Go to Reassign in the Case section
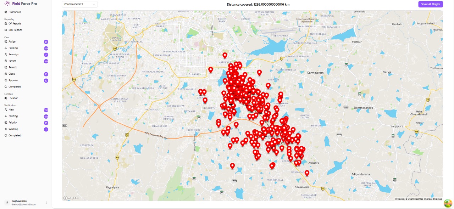The height and width of the screenshot is (209, 454). (x=13, y=55)
